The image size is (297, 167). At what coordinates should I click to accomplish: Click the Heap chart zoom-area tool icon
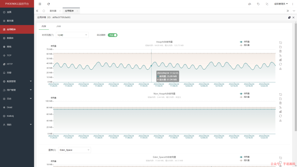click(280, 43)
